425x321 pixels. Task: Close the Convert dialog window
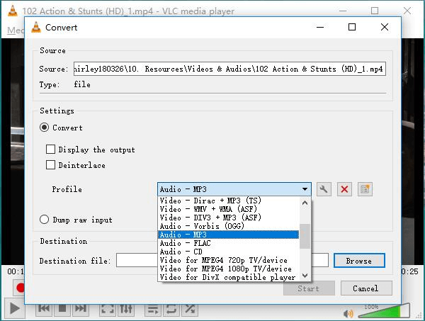click(385, 27)
